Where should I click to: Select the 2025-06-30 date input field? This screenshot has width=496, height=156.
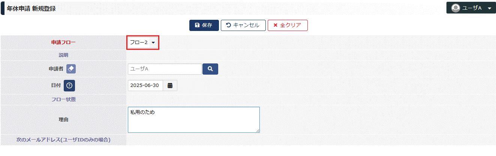(x=145, y=85)
